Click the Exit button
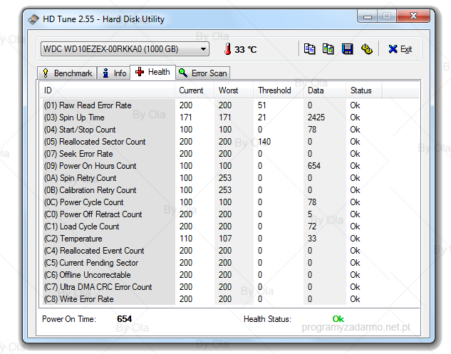Viewport: 451px width, 354px height. point(400,49)
